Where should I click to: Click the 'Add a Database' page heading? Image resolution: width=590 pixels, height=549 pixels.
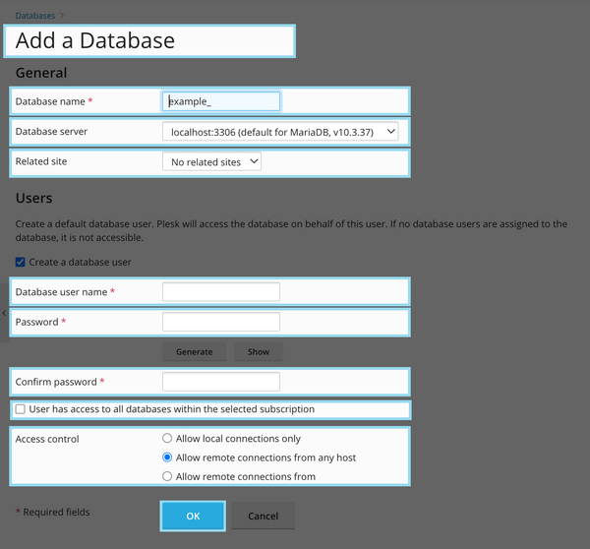(x=95, y=41)
